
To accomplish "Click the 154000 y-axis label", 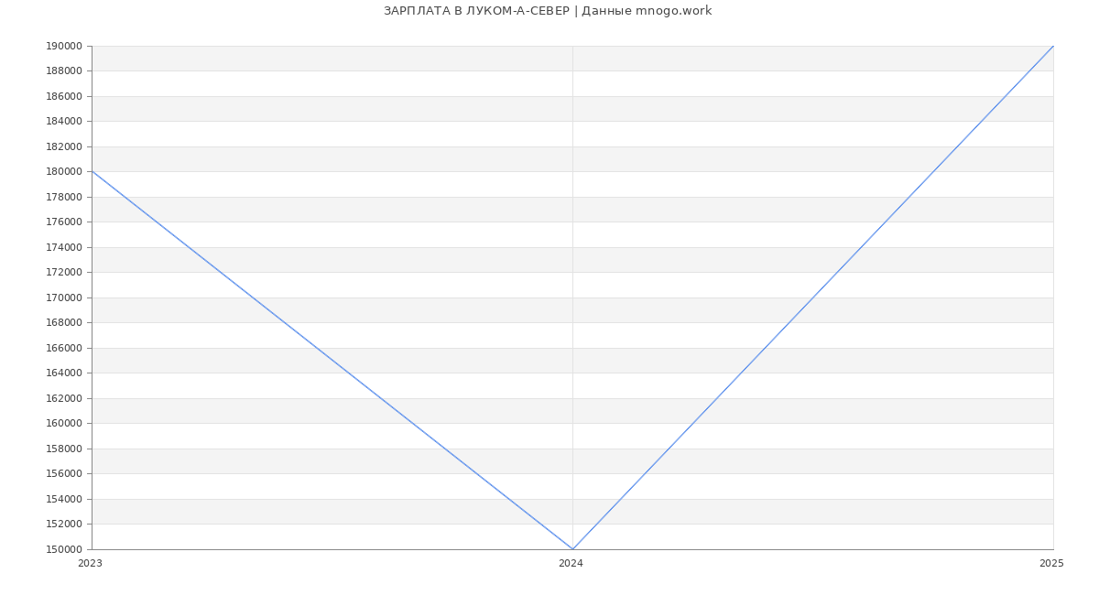I will coord(64,499).
